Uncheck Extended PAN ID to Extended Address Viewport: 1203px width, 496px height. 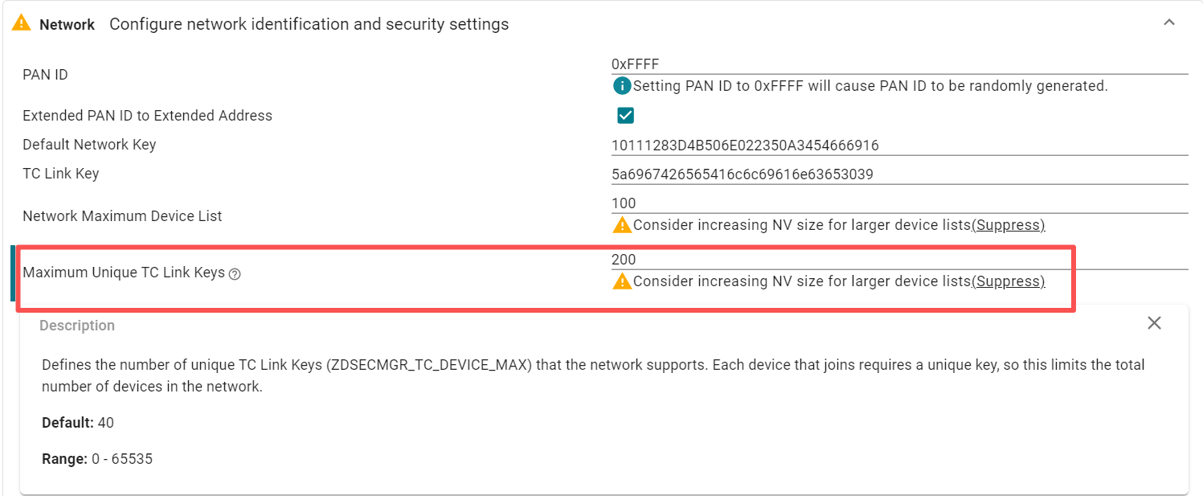[625, 115]
